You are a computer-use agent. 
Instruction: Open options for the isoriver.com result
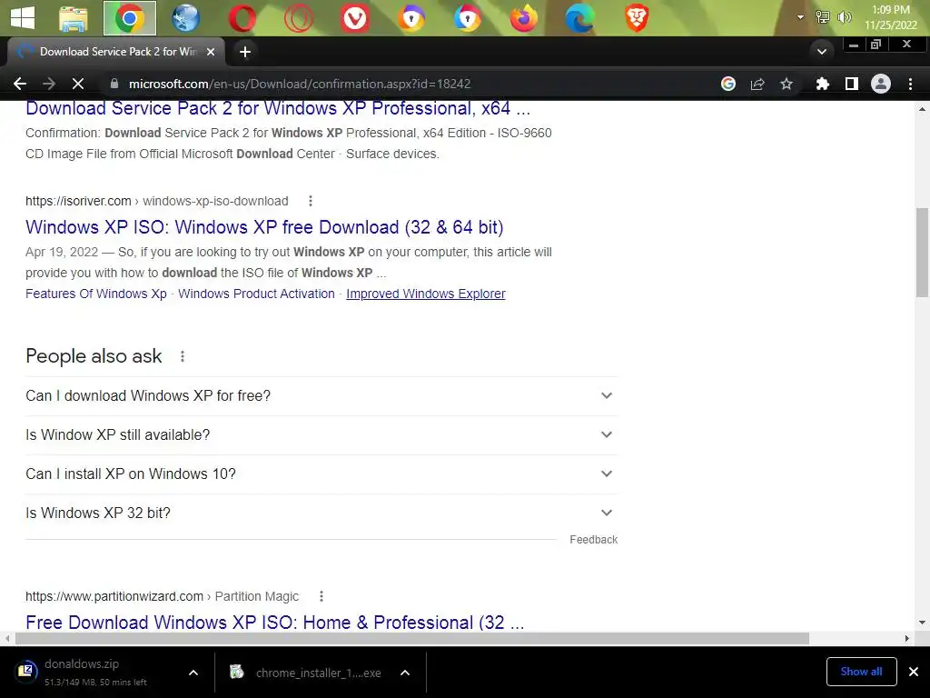point(311,201)
